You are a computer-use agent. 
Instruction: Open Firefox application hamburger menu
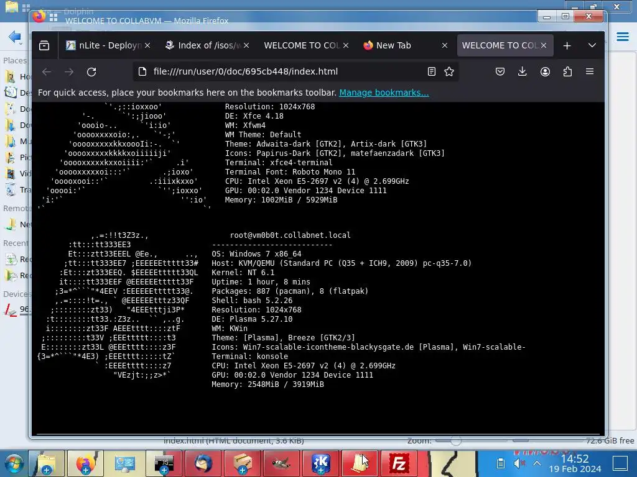pos(590,72)
